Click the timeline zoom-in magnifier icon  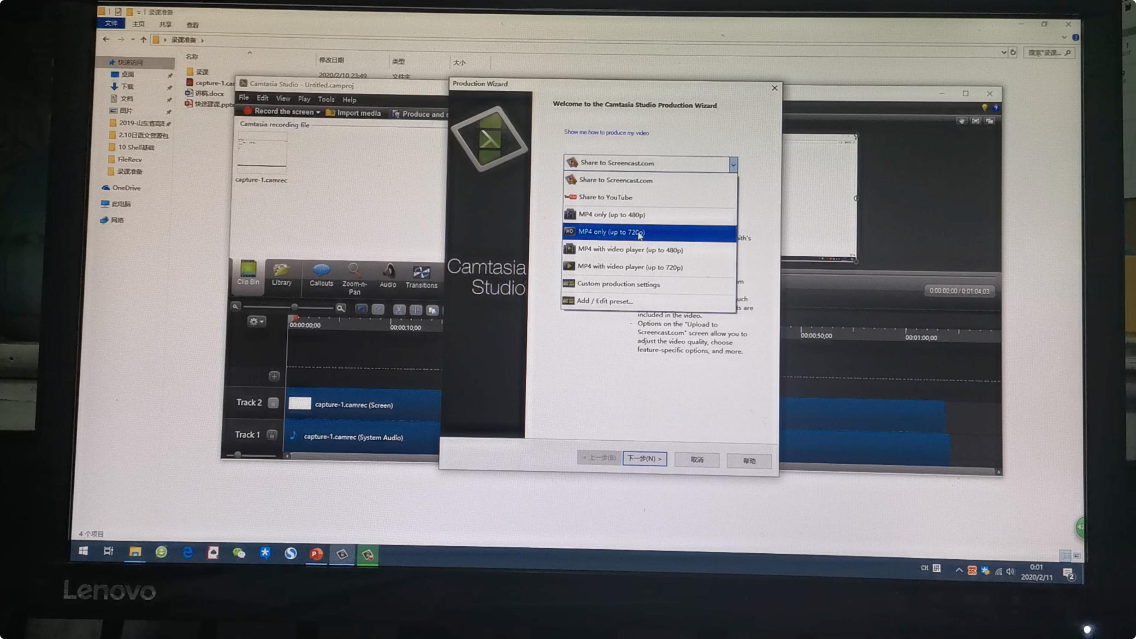pos(340,308)
